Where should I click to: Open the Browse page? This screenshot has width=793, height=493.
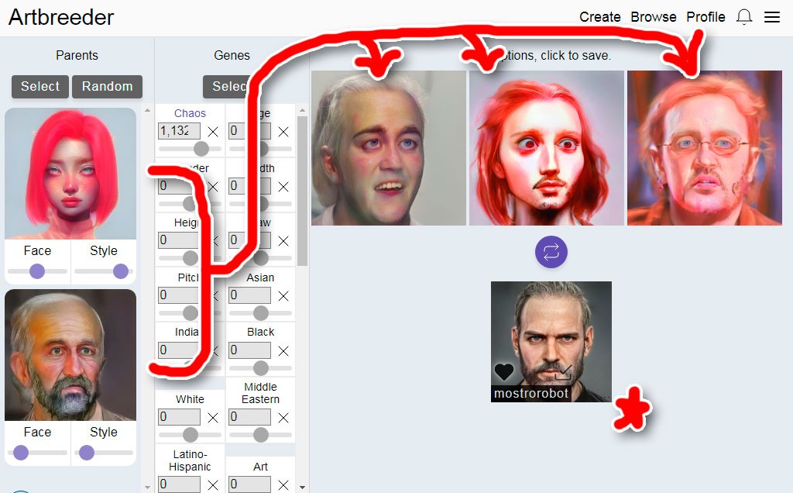(x=654, y=17)
